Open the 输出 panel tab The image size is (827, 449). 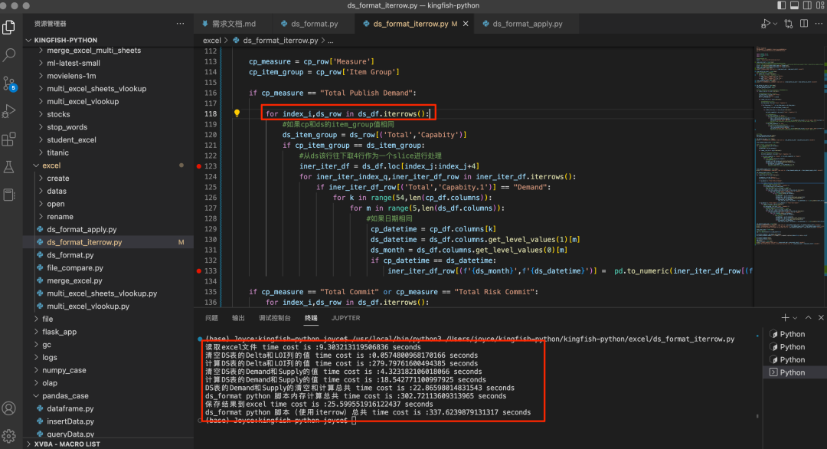(238, 318)
